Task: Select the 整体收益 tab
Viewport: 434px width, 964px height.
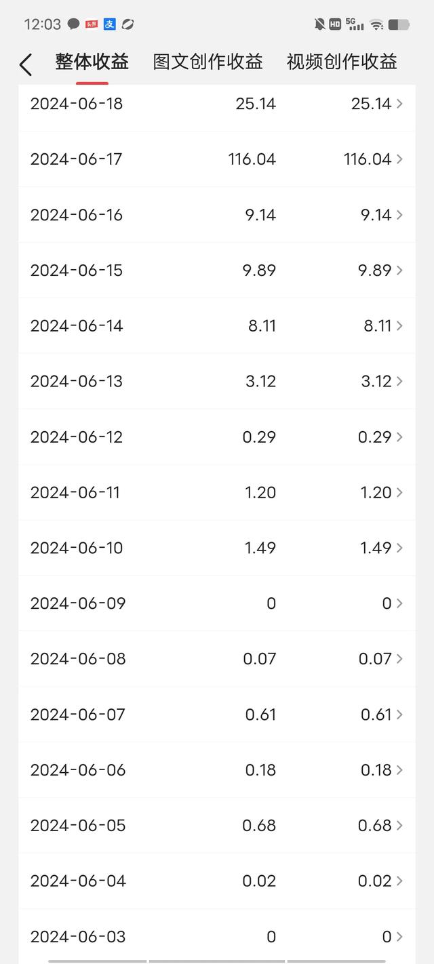Action: coord(92,62)
